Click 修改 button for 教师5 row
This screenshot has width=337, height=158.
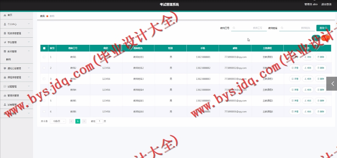point(308,101)
